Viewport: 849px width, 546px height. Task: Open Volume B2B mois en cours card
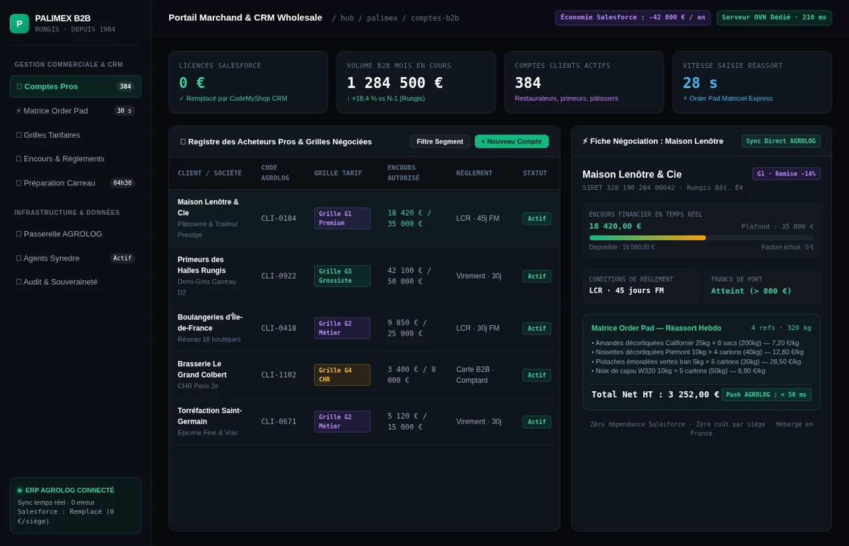coord(416,82)
